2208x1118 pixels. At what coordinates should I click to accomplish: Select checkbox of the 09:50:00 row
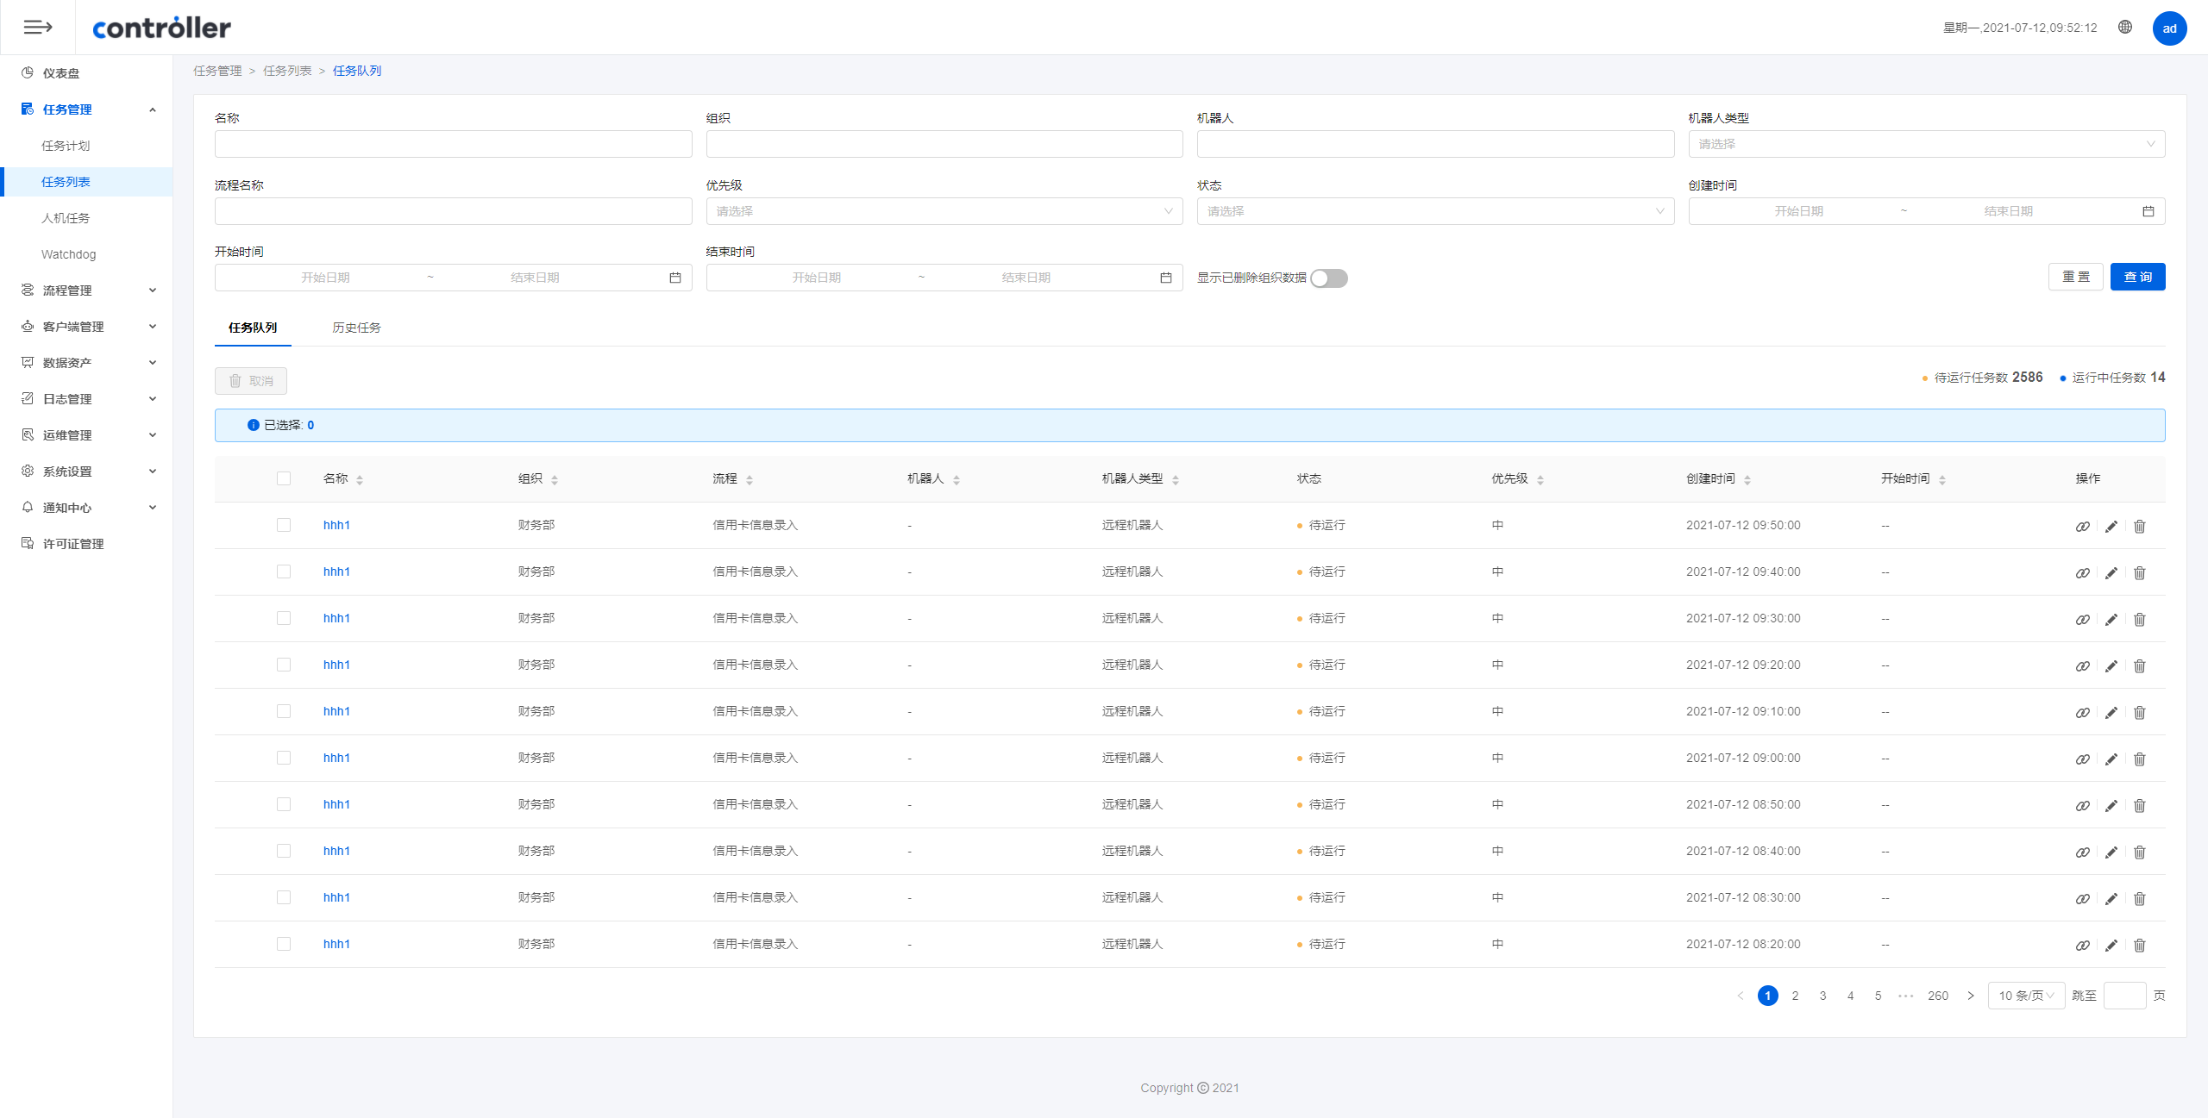[284, 525]
